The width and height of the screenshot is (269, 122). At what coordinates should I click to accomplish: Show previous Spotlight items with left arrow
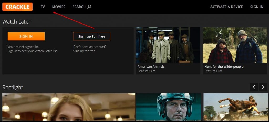tap(254, 87)
